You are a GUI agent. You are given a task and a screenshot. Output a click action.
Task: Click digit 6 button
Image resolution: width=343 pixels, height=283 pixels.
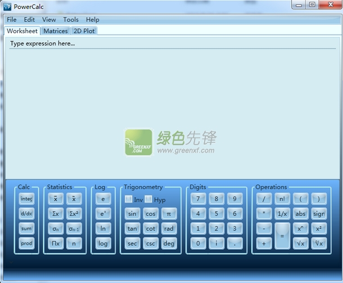coord(234,214)
